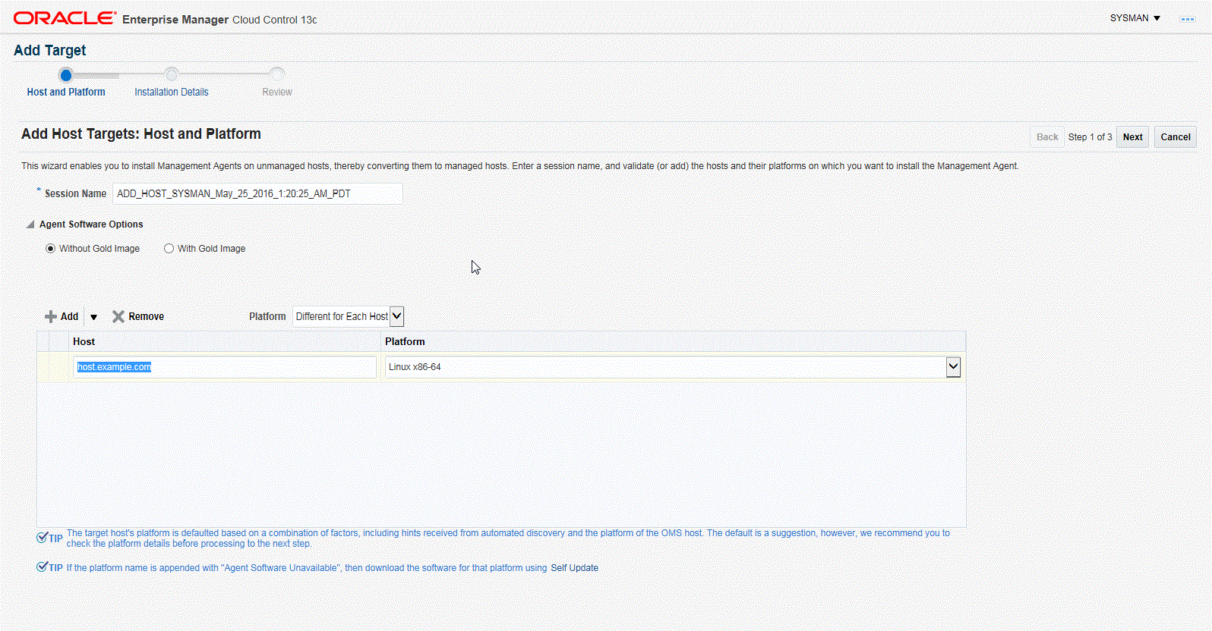The image size is (1212, 631).
Task: Select the Host and Platform train step
Action: pos(66,92)
